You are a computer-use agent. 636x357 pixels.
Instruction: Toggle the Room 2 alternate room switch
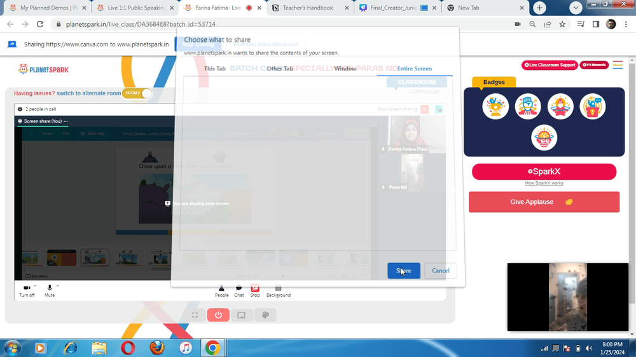(137, 93)
